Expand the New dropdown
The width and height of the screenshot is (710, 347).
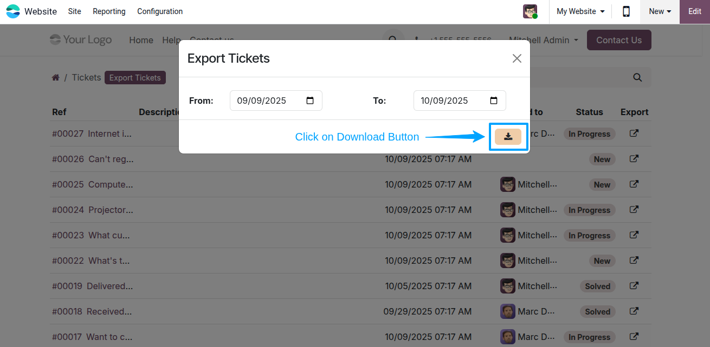click(x=660, y=11)
